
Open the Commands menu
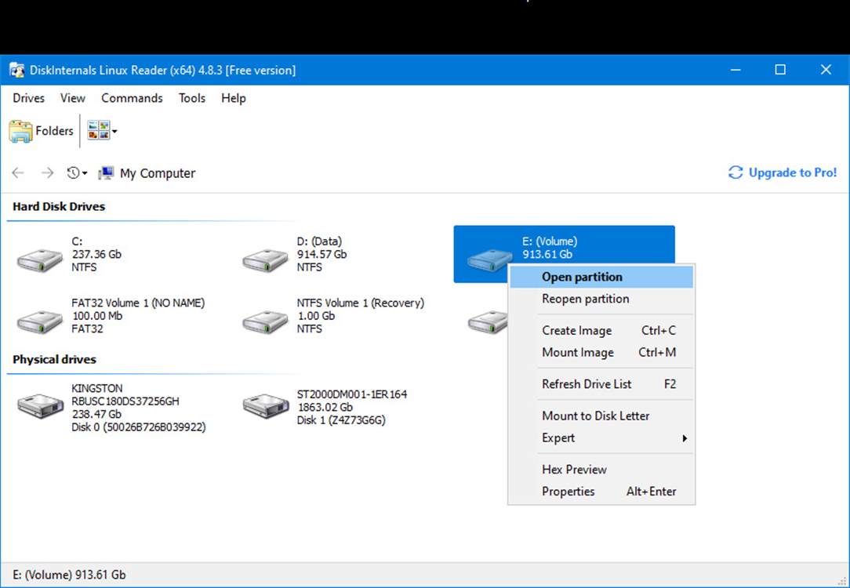(x=132, y=98)
